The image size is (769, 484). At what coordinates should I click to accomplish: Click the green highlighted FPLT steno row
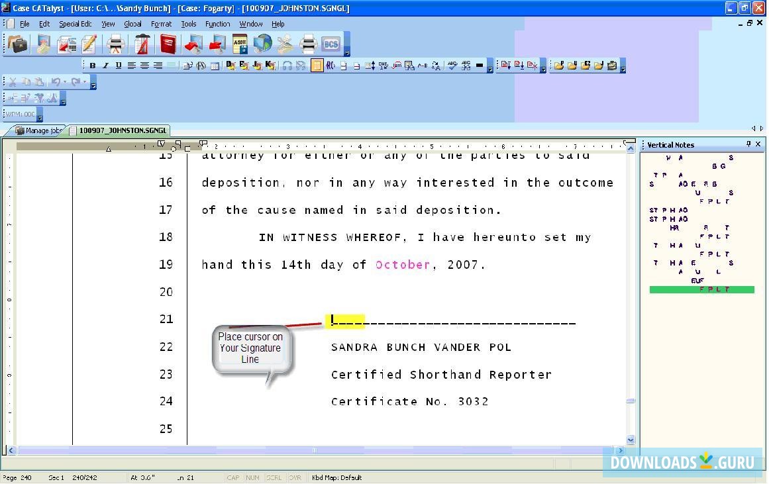tap(702, 289)
